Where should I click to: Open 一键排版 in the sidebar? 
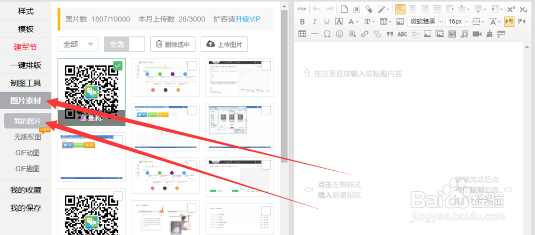pyautogui.click(x=26, y=65)
